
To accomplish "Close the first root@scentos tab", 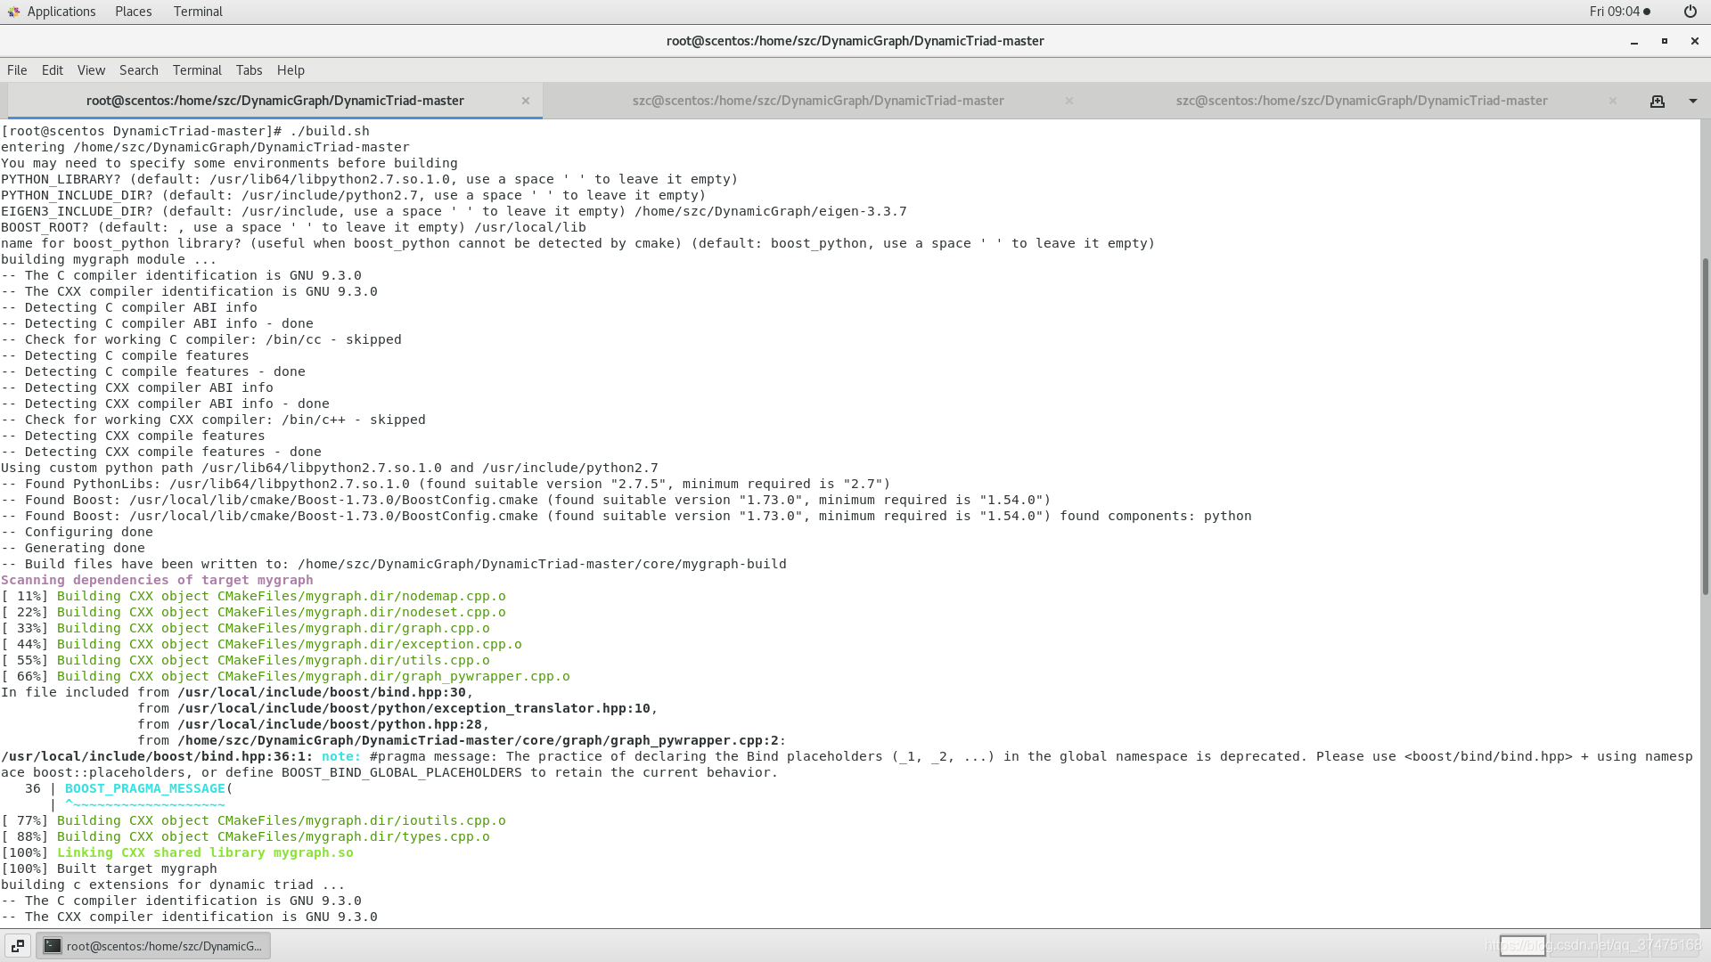I will click(x=526, y=101).
